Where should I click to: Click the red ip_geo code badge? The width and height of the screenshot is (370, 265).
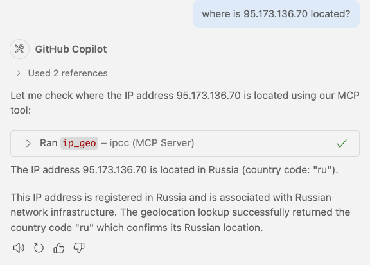pos(79,143)
